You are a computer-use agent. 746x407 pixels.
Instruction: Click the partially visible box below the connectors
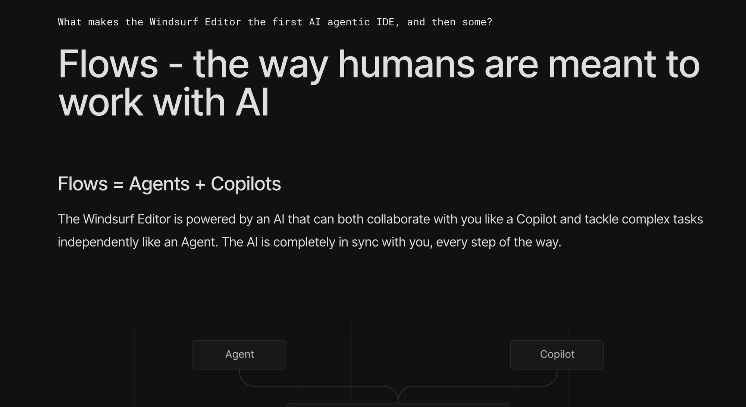pos(398,405)
